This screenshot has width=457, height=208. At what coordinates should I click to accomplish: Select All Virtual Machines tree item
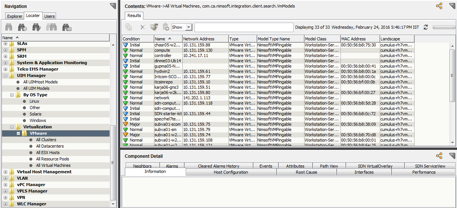pyautogui.click(x=53, y=165)
